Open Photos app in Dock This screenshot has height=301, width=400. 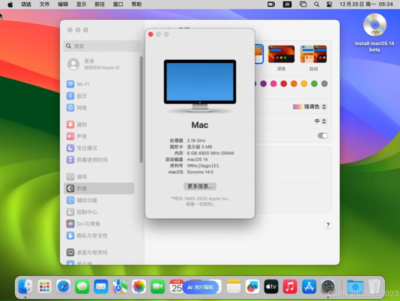coord(139,287)
